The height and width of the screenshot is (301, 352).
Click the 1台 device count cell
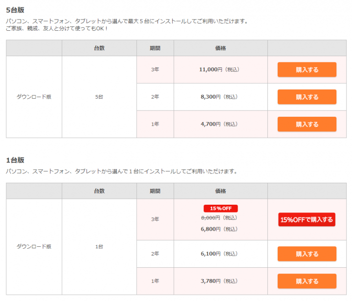(x=99, y=246)
